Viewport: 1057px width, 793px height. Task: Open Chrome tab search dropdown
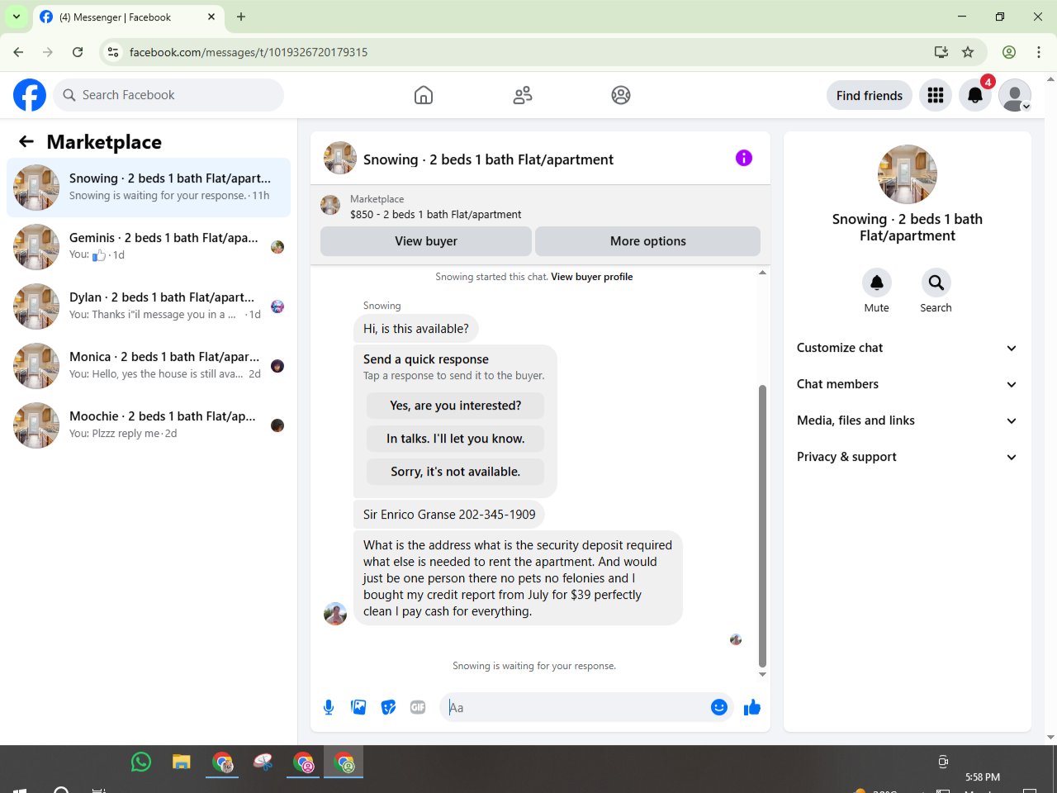tap(17, 17)
